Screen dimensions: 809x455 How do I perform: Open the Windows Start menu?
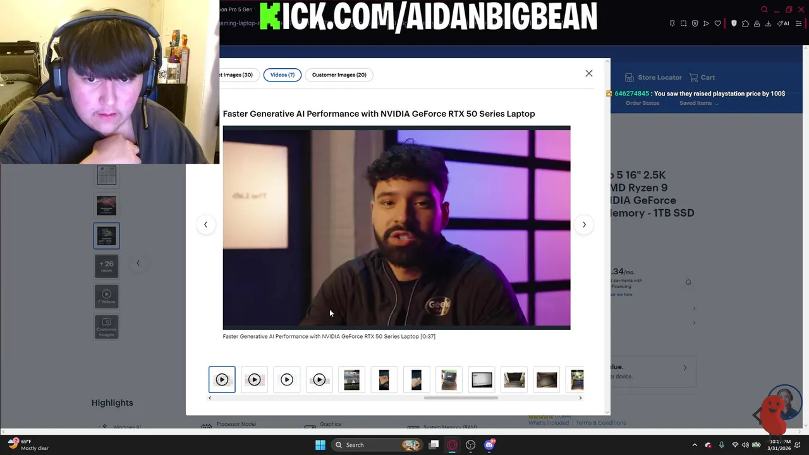(x=320, y=445)
